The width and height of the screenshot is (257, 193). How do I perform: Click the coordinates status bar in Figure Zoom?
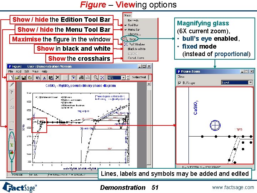[201, 167]
